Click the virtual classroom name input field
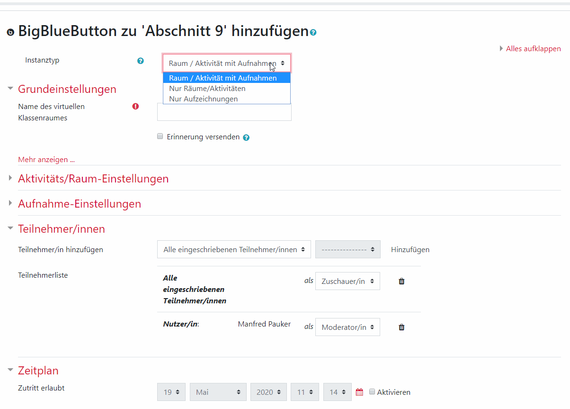Screen dimensions: 570x409 (224, 112)
